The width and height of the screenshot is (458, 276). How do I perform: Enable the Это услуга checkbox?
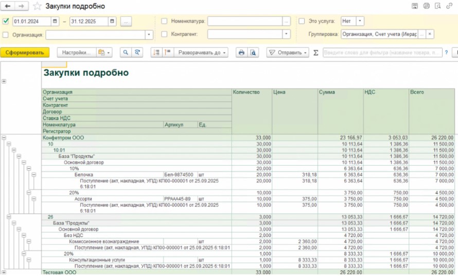click(302, 21)
